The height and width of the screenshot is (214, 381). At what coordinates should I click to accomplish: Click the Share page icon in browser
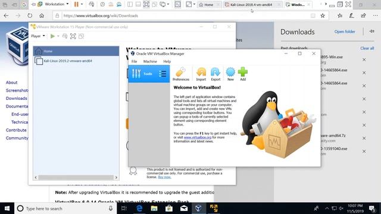point(363,15)
